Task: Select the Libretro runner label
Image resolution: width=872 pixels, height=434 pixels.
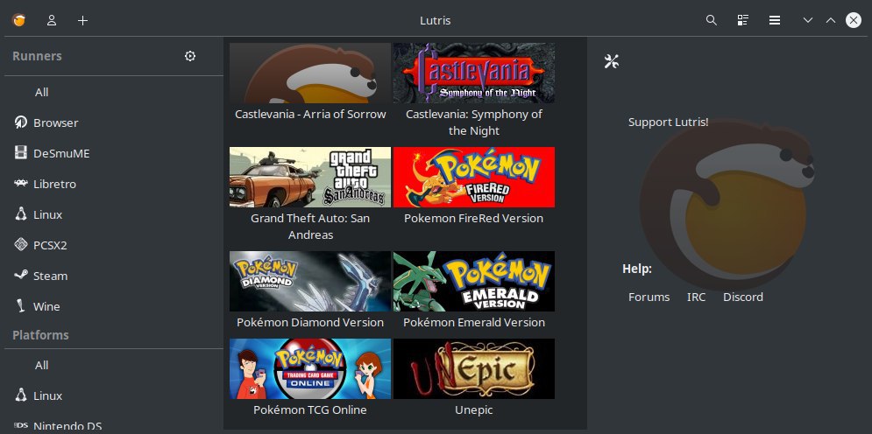Action: tap(54, 184)
